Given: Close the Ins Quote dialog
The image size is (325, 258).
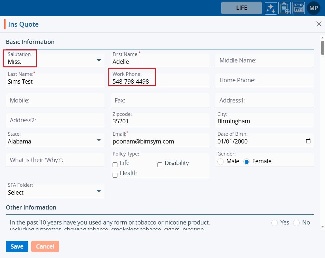Looking at the screenshot, I should [x=319, y=24].
